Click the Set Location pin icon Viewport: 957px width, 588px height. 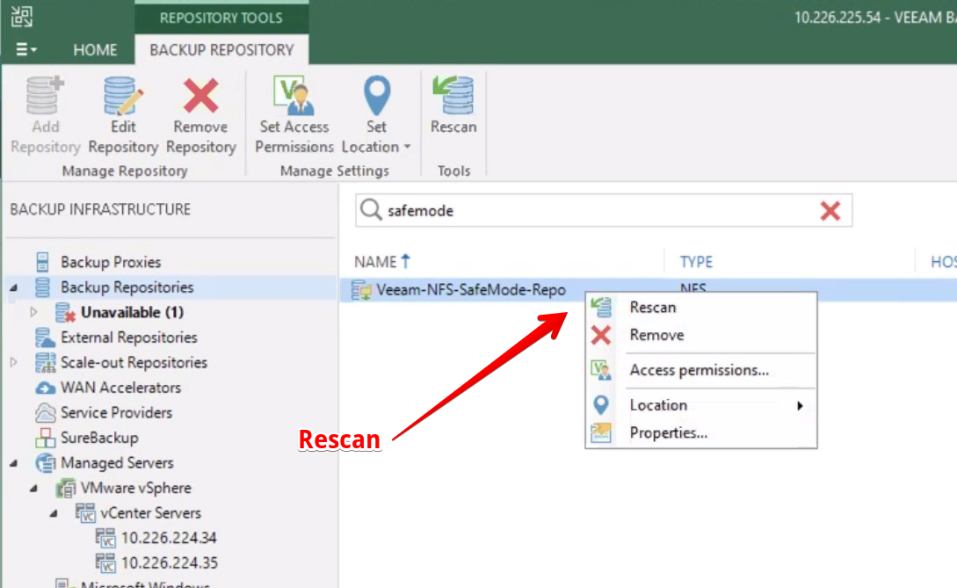(x=377, y=95)
